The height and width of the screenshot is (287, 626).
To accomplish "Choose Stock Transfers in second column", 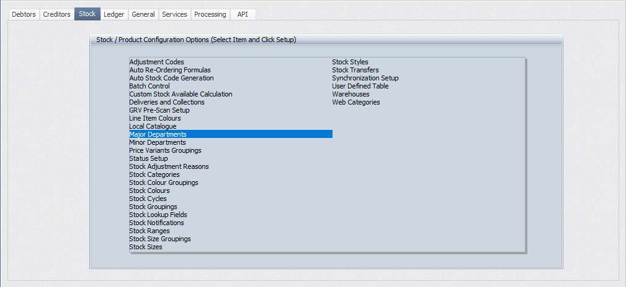I will [355, 70].
